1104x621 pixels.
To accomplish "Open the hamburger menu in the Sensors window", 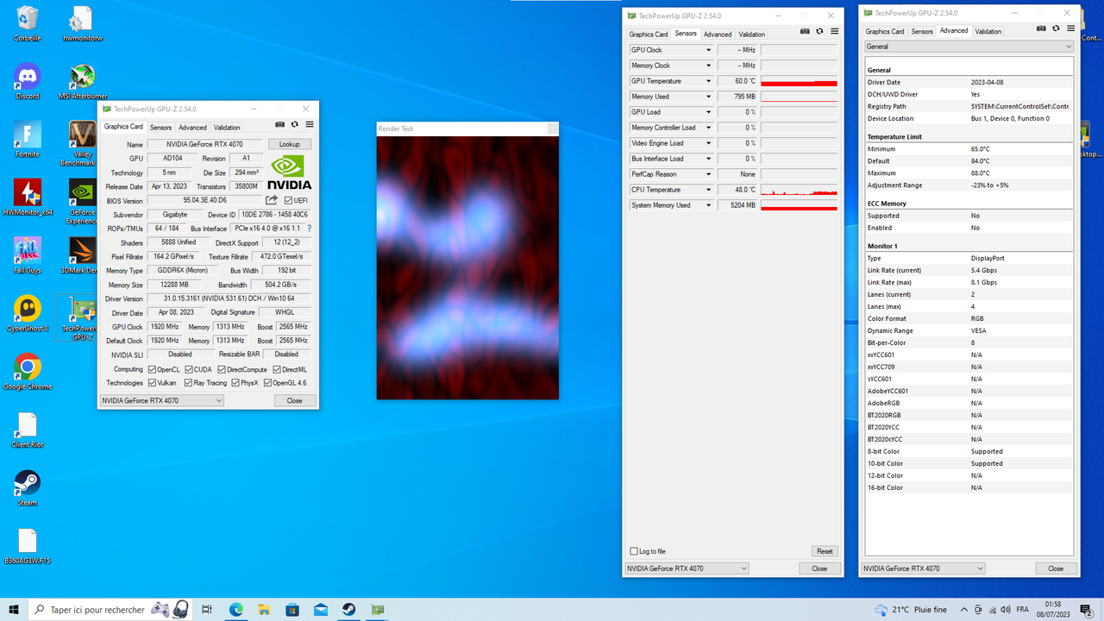I will click(x=834, y=31).
